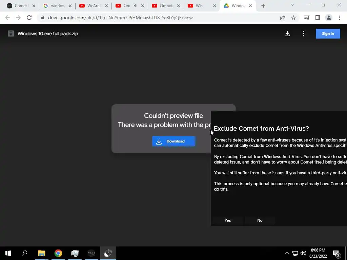Open media controls icon in Chrome toolbar

coord(307,18)
